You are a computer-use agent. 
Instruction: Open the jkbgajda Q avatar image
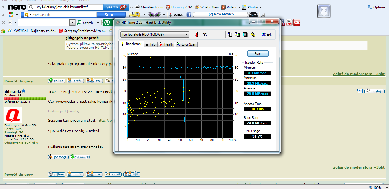point(13,115)
